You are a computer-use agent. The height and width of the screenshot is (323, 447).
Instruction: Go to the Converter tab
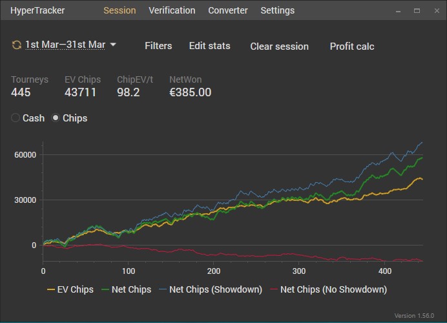[228, 10]
